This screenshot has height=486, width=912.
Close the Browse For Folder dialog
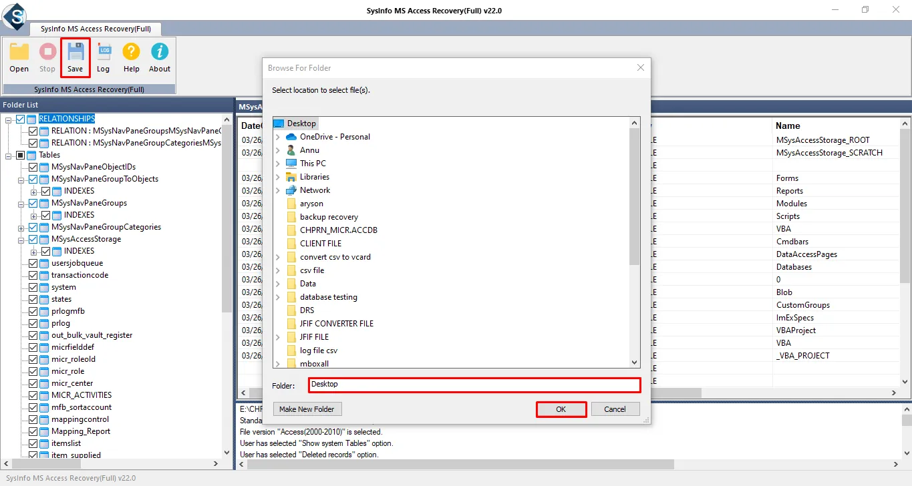click(641, 67)
